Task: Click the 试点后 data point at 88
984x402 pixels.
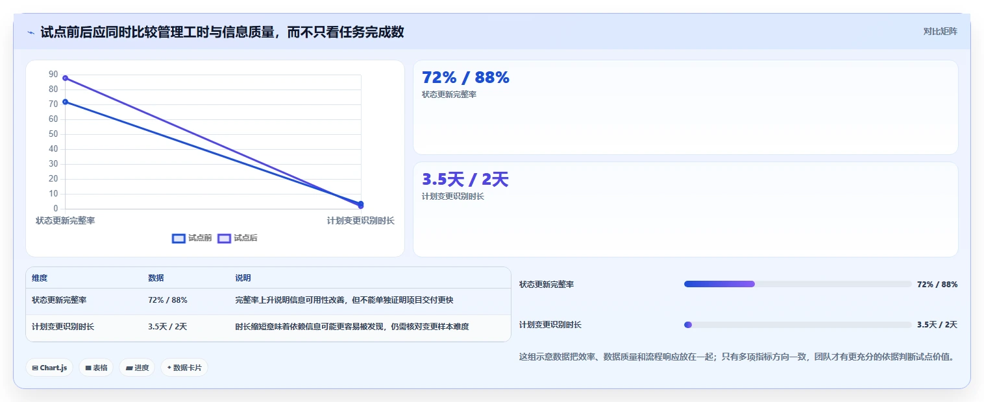Action: pos(65,78)
